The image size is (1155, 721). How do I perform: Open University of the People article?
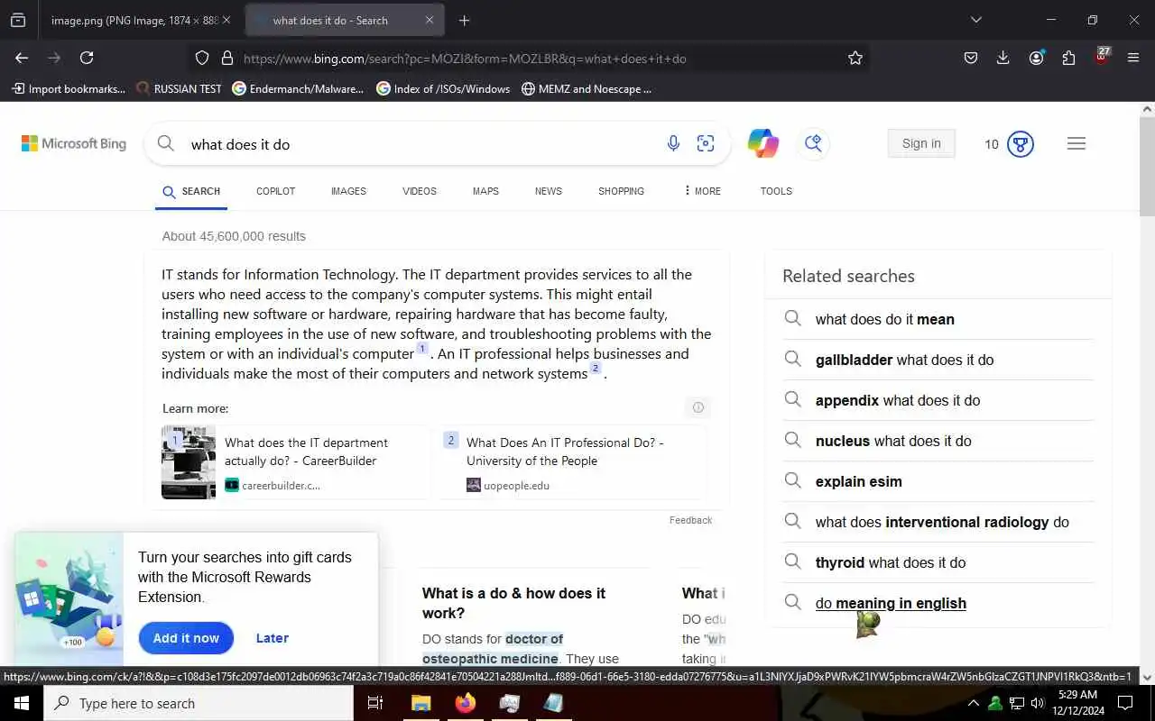(566, 452)
